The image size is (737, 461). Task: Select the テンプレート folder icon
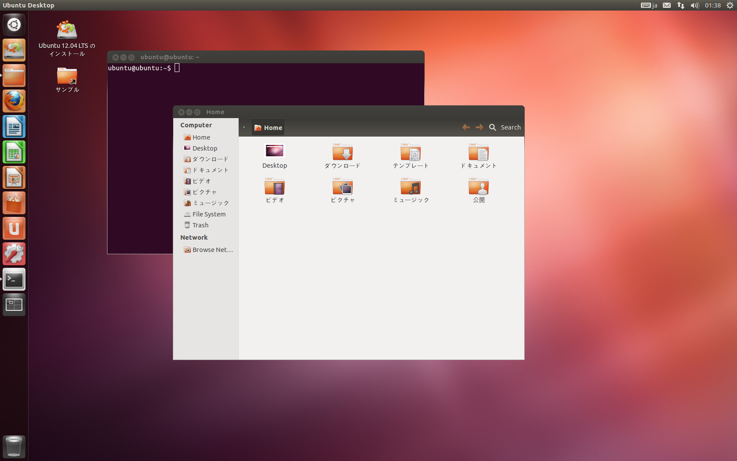[411, 156]
